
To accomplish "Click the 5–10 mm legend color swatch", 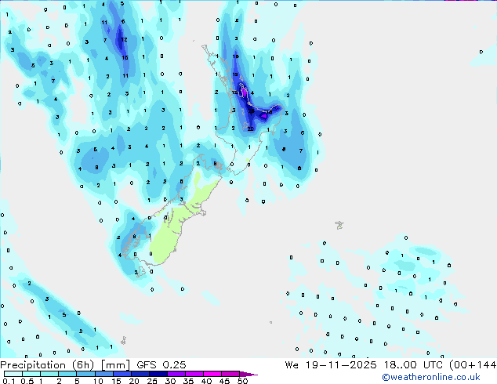I will [x=85, y=374].
